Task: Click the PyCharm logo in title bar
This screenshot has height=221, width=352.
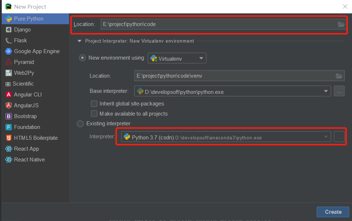Action: click(x=9, y=6)
